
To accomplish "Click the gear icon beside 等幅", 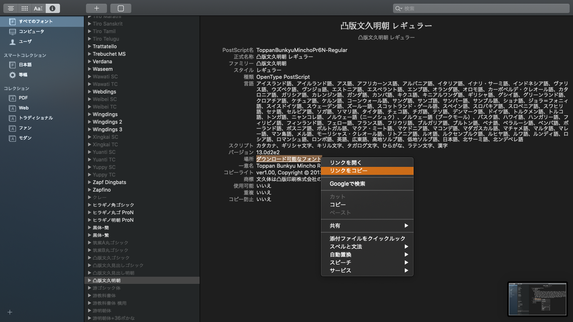I will pos(13,75).
